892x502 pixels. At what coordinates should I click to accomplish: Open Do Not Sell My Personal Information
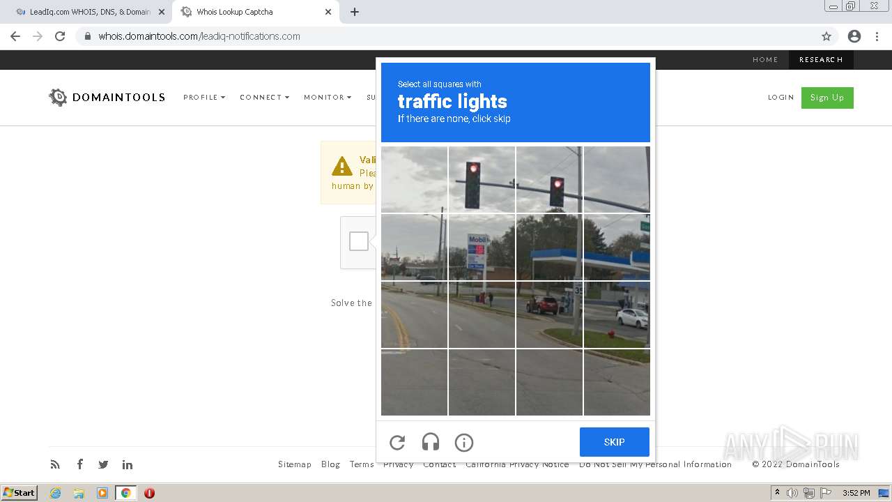coord(655,464)
